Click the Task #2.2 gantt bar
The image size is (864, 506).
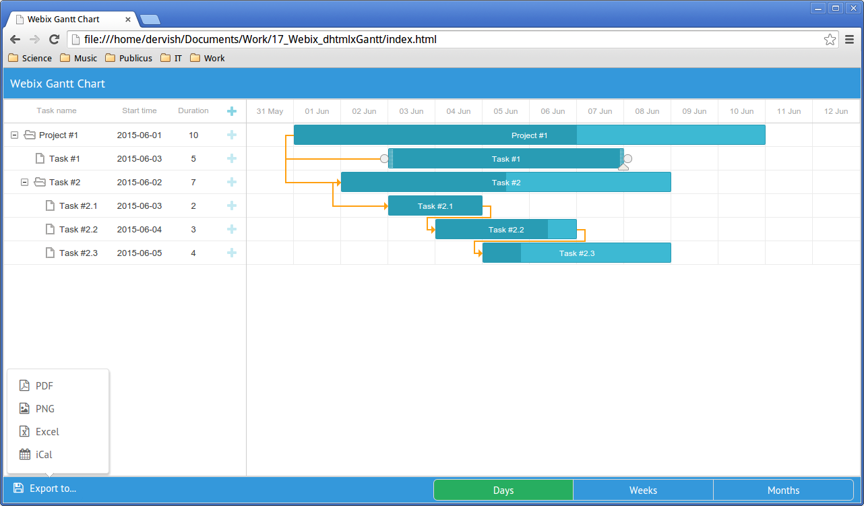(506, 229)
